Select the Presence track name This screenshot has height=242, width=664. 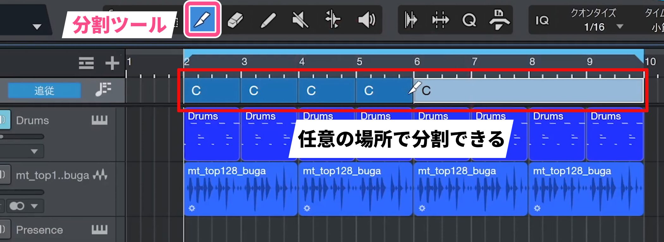click(40, 230)
